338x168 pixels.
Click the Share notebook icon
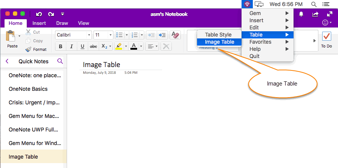[315, 14]
